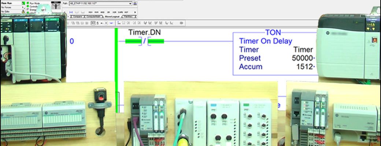Select rung number 0
This screenshot has width=381, height=146.
point(72,41)
